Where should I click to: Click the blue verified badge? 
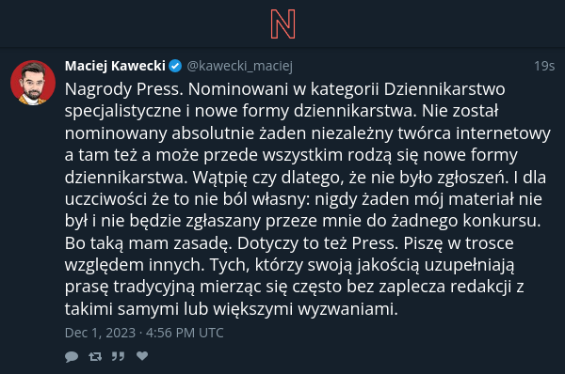[x=175, y=66]
